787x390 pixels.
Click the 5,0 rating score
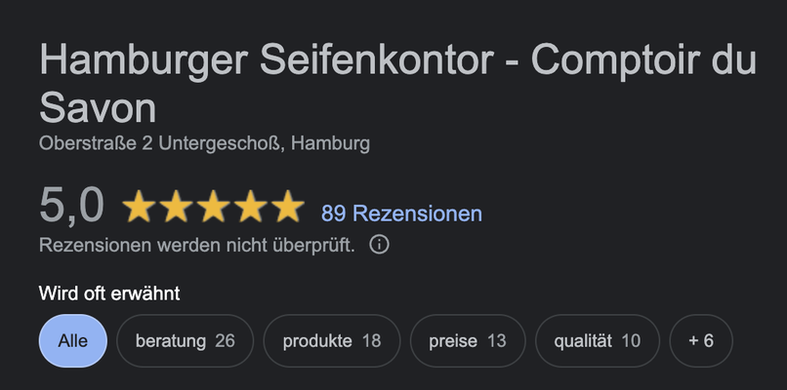(72, 206)
